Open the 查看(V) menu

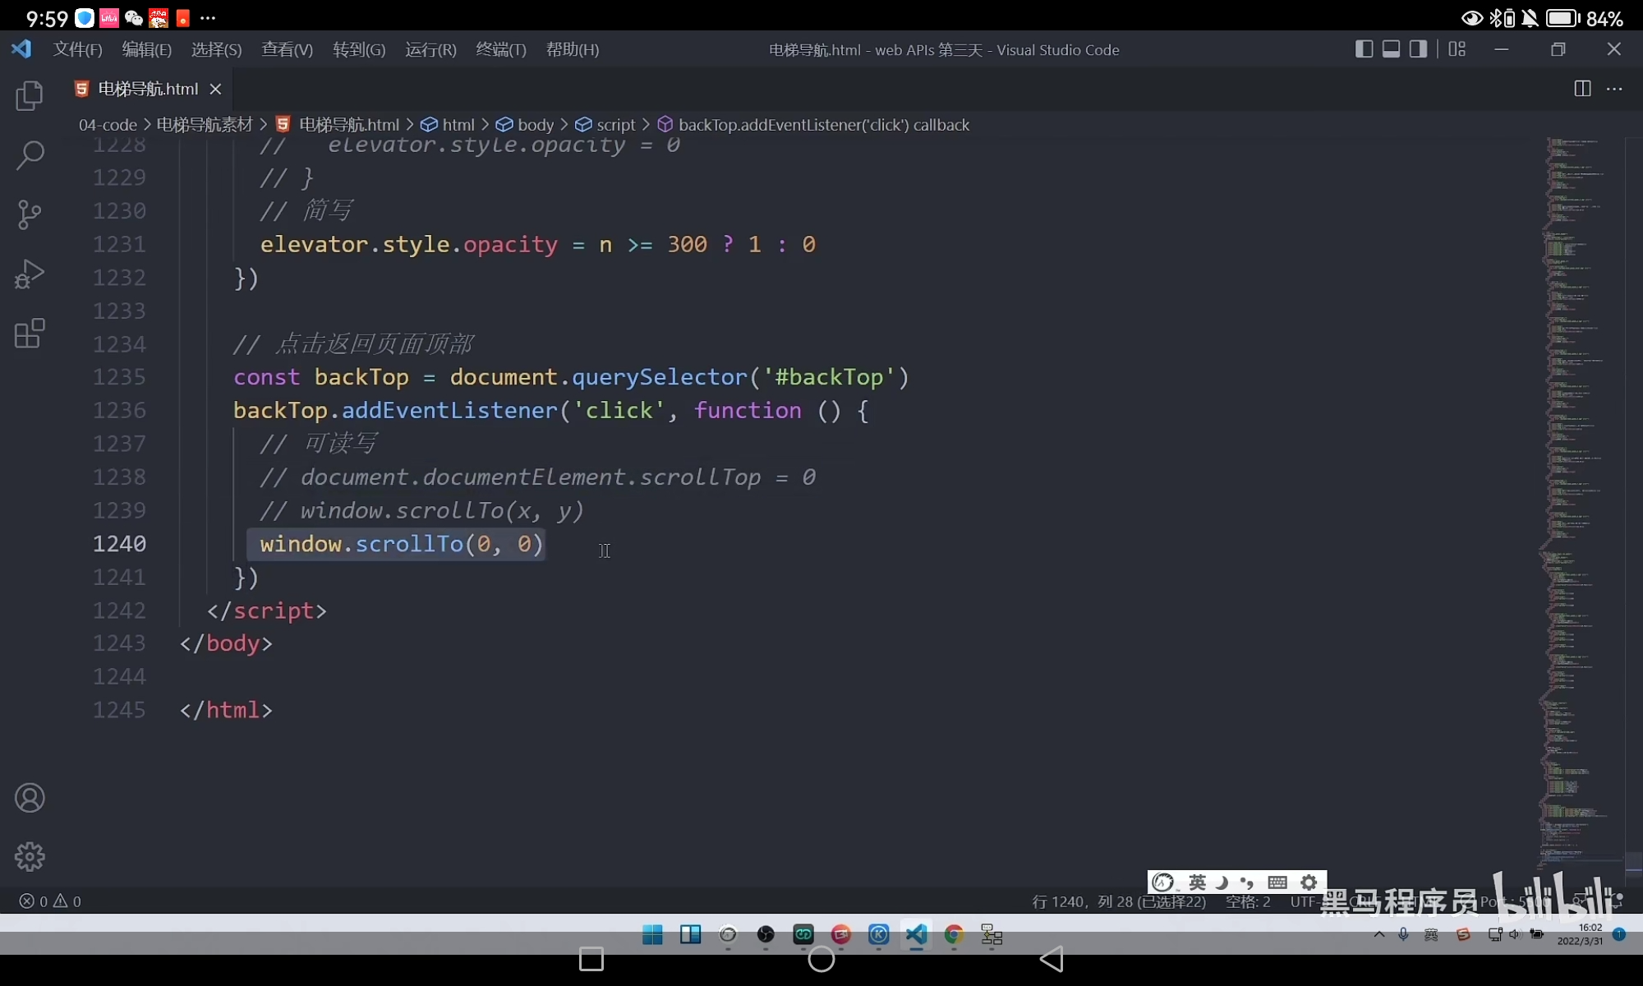[x=286, y=49]
